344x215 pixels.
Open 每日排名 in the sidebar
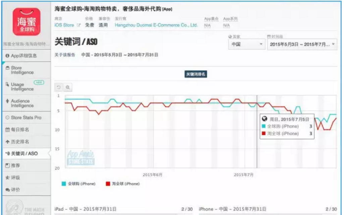[x=26, y=130]
